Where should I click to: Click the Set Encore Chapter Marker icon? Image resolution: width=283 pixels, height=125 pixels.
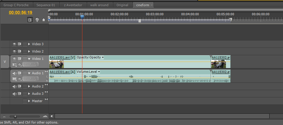[37, 20]
